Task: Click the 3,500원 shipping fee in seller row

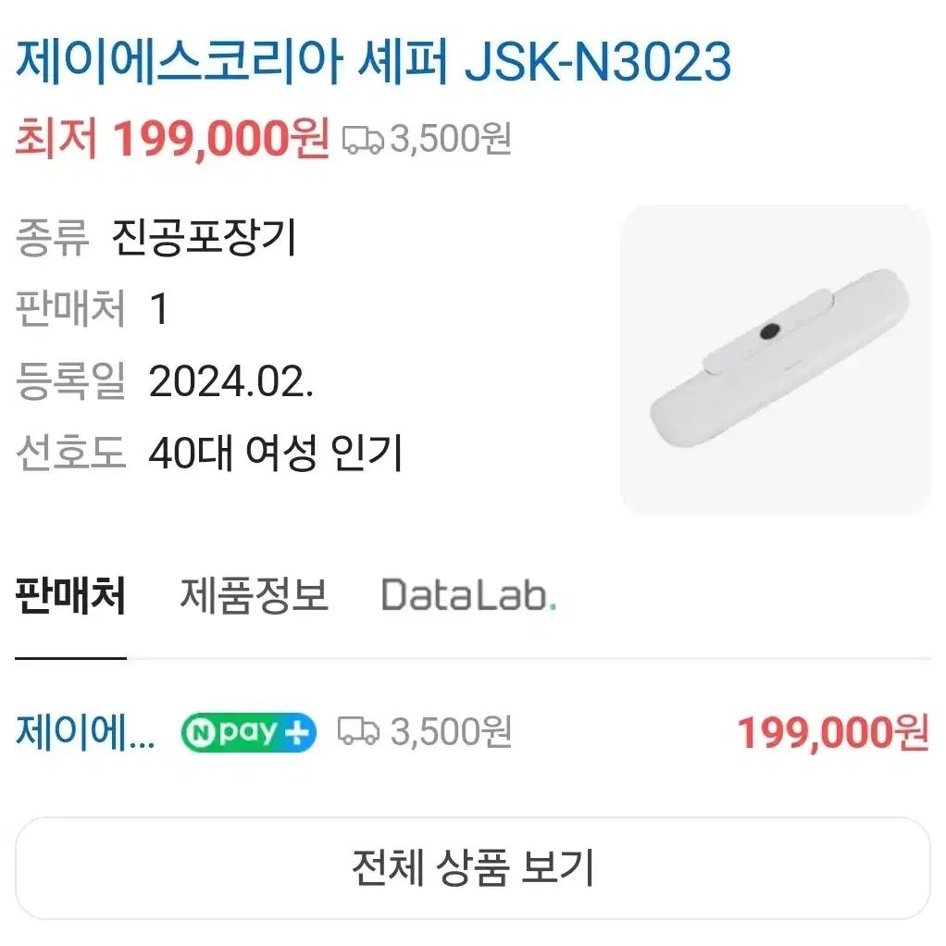Action: tap(451, 732)
